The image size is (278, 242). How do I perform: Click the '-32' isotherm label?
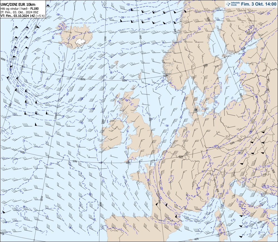[128, 4]
